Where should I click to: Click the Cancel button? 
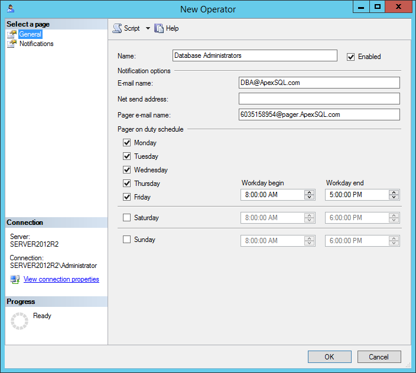tap(379, 357)
